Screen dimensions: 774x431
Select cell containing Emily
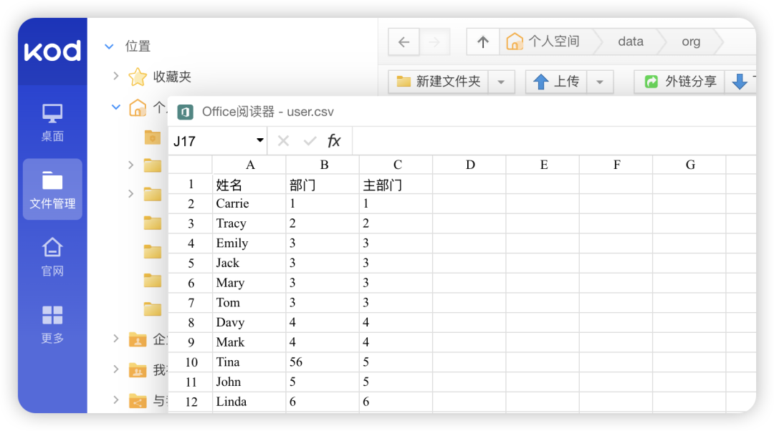pyautogui.click(x=249, y=243)
